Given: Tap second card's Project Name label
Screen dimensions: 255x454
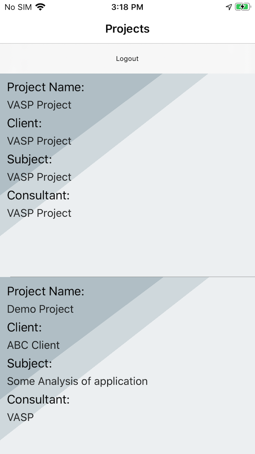Looking at the screenshot, I should coord(46,291).
